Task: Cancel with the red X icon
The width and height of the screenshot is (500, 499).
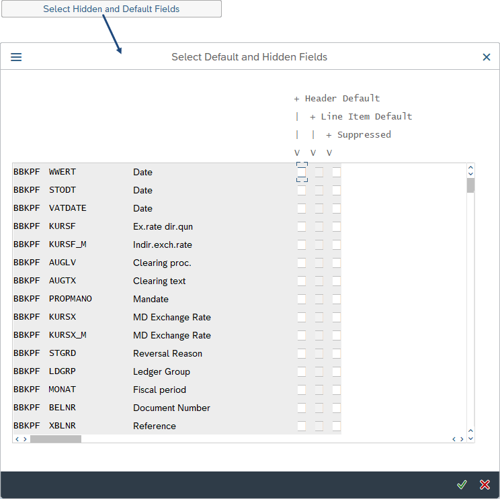Action: 485,485
